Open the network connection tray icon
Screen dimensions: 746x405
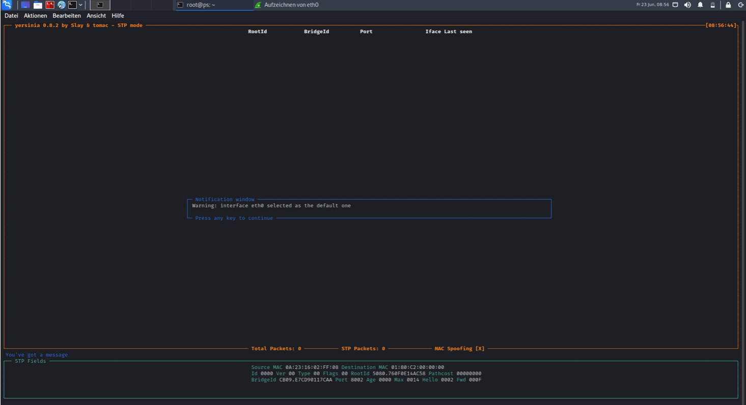pos(675,5)
